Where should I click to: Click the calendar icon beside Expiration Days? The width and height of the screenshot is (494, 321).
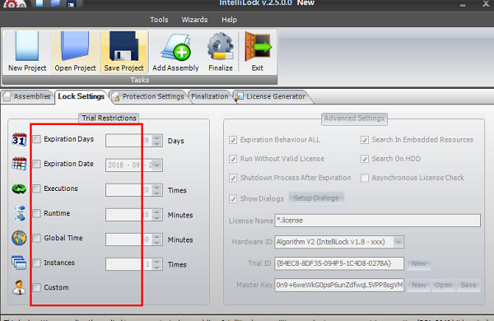[x=19, y=139]
